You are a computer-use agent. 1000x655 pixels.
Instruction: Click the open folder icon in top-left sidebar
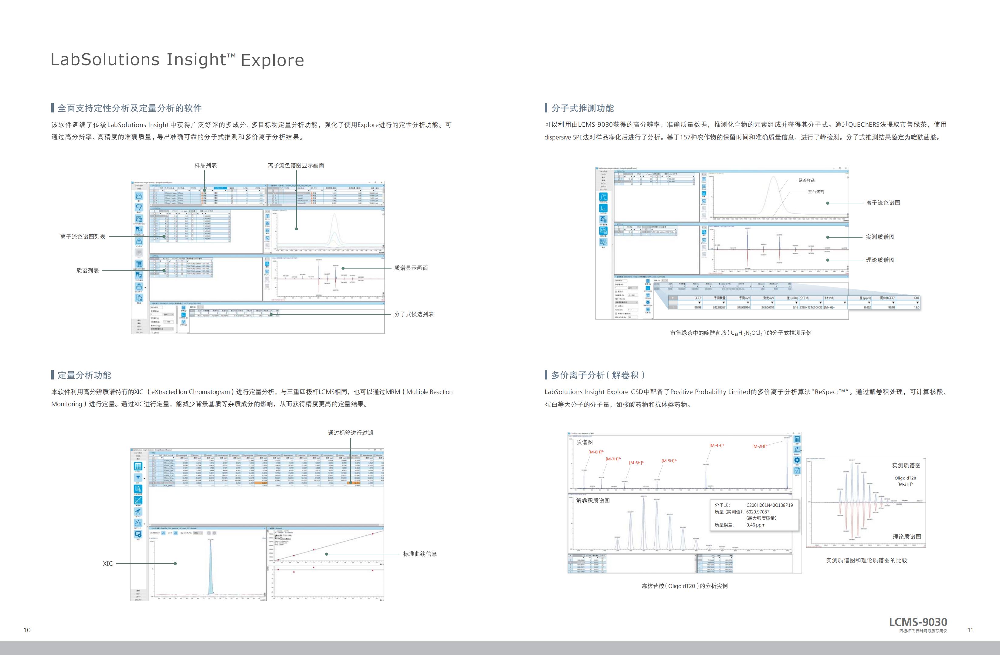(139, 196)
